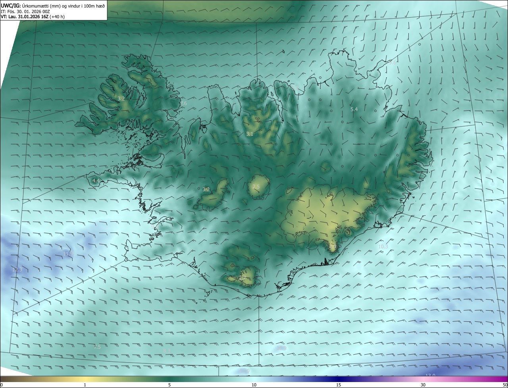Click the 12.3 value label over the ocean
Image resolution: width=508 pixels, height=388 pixels.
click(17, 270)
